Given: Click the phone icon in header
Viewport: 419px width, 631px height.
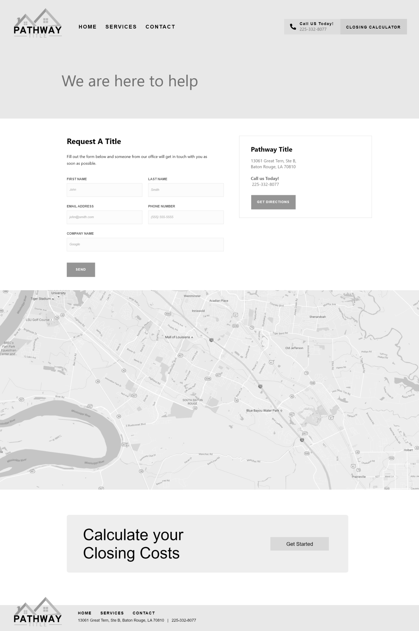Looking at the screenshot, I should point(293,27).
